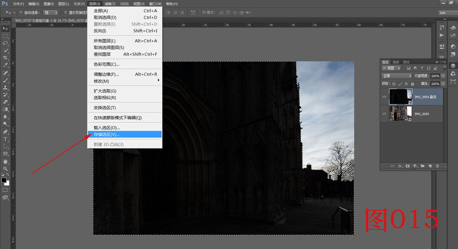Select the Move tool in the toolbox
Screen dimensions: 458x249
click(x=5, y=29)
